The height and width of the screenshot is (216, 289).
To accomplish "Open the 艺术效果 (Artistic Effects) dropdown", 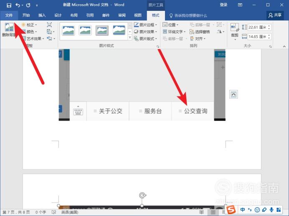I will tap(33, 39).
